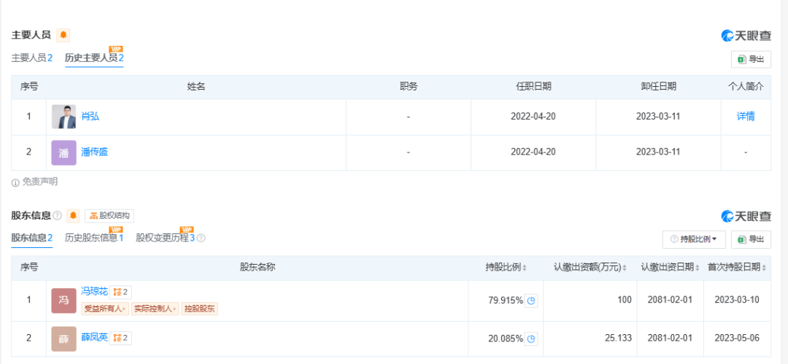
Task: Open pie chart icon for 20.085% holding
Action: coord(531,338)
